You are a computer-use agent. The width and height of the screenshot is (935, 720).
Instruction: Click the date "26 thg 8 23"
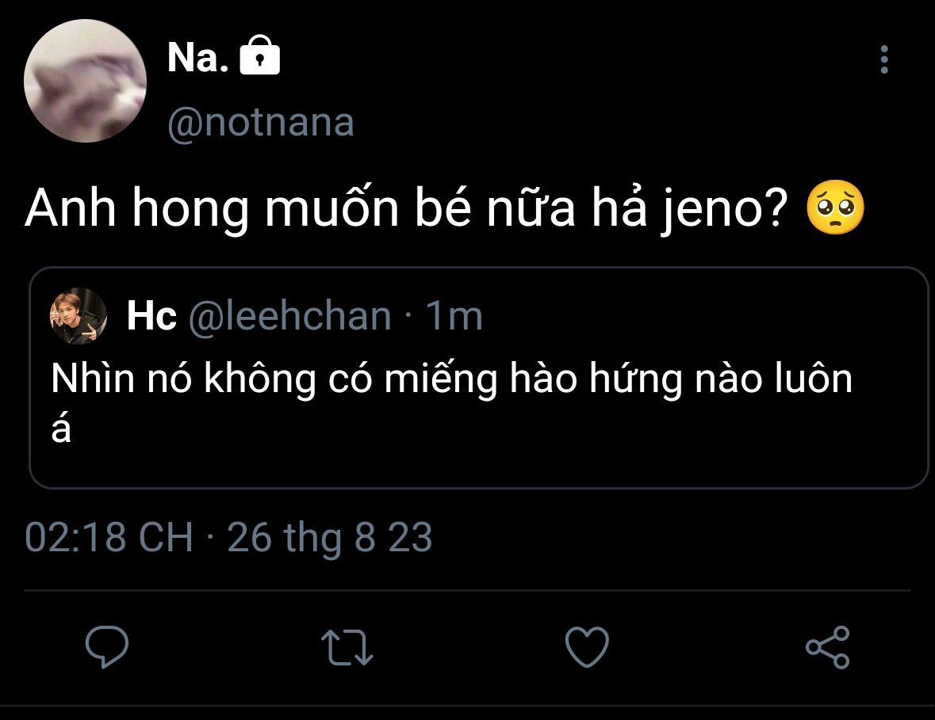(330, 538)
